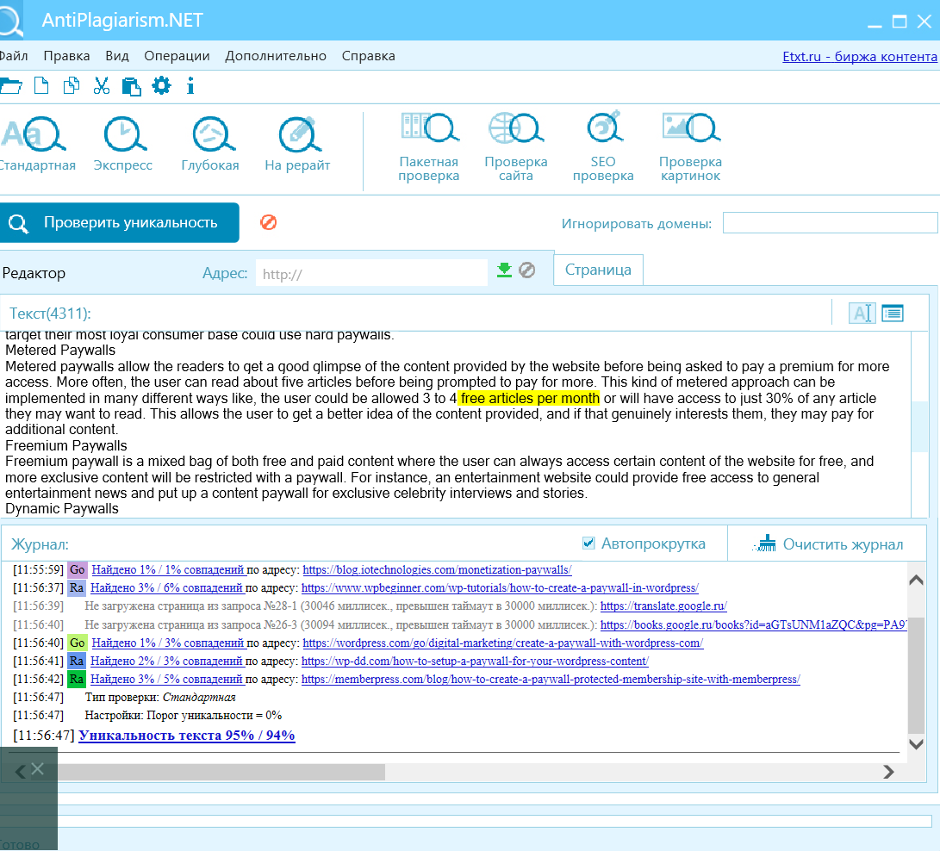Open the Вид menu

click(117, 56)
